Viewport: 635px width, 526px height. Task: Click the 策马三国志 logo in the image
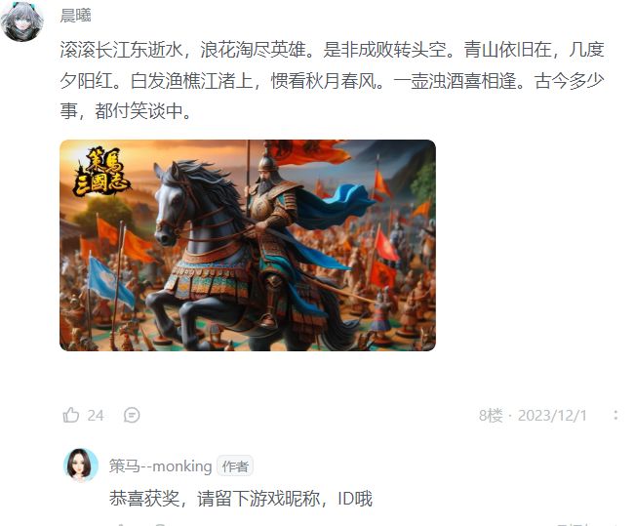101,170
